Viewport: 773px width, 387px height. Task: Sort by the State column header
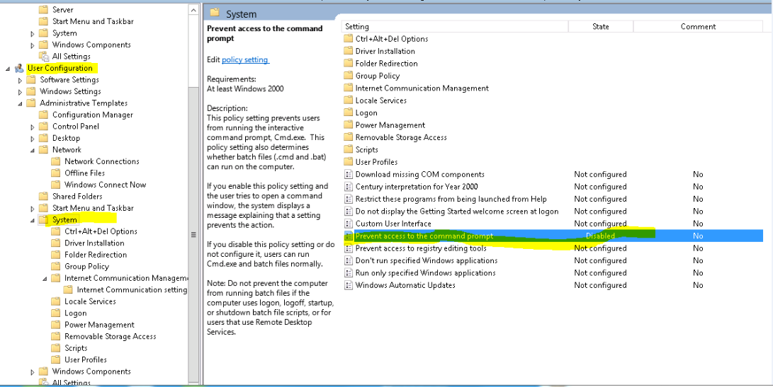(x=601, y=27)
